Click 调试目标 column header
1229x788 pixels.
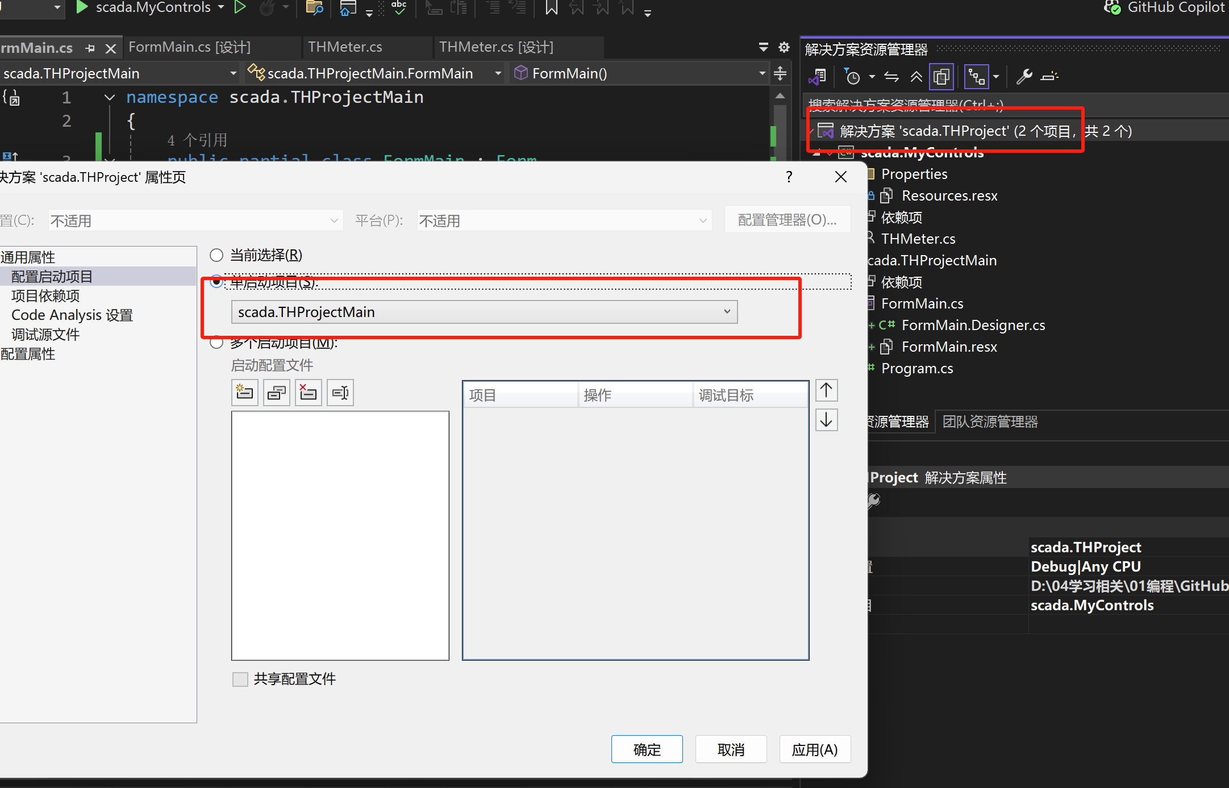751,395
